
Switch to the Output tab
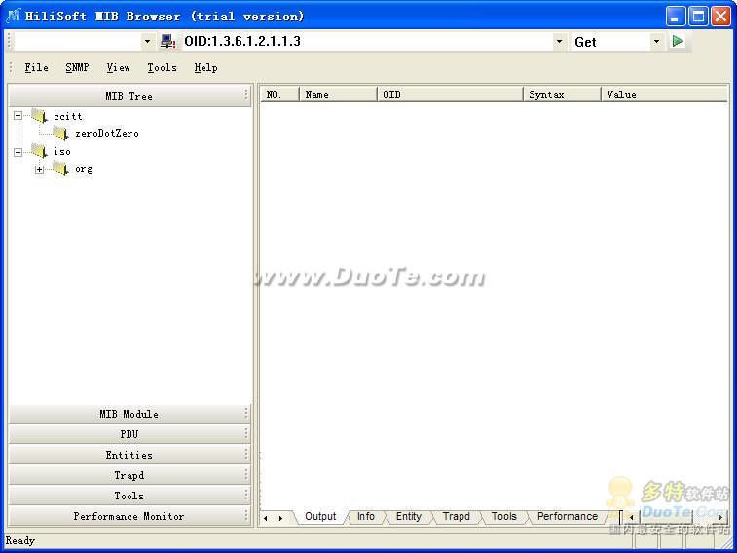[x=320, y=516]
